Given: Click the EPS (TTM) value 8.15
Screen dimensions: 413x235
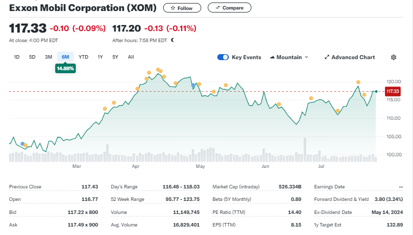Looking at the screenshot, I should pyautogui.click(x=296, y=225).
